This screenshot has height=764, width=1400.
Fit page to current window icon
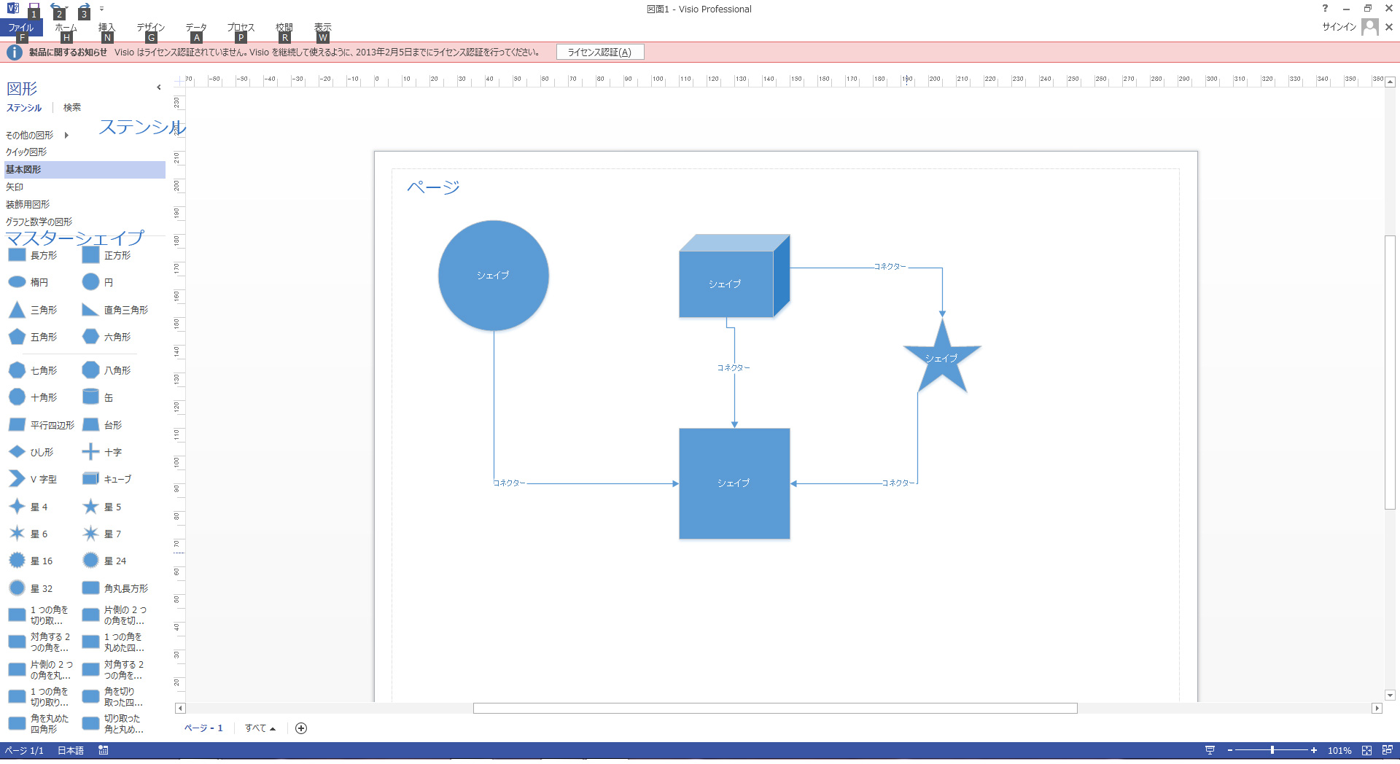pyautogui.click(x=1367, y=750)
